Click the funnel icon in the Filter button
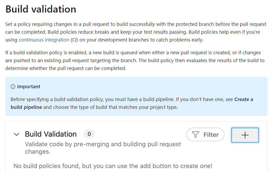271x172 pixels. pyautogui.click(x=195, y=135)
